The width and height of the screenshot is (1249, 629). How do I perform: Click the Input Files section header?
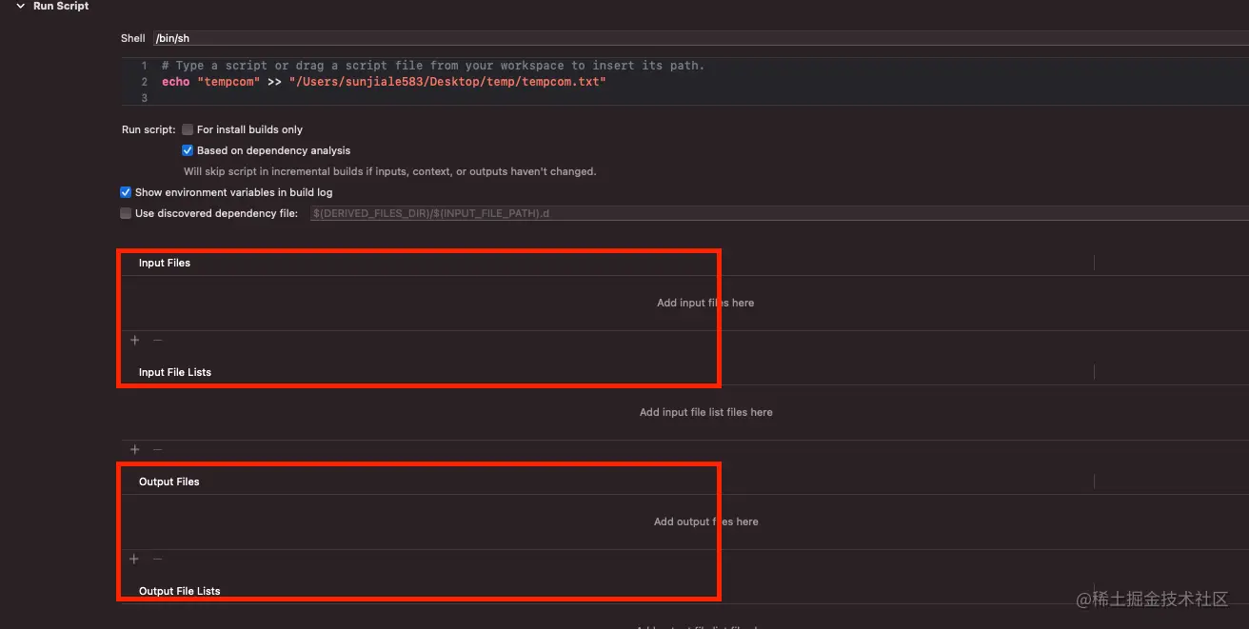click(164, 263)
